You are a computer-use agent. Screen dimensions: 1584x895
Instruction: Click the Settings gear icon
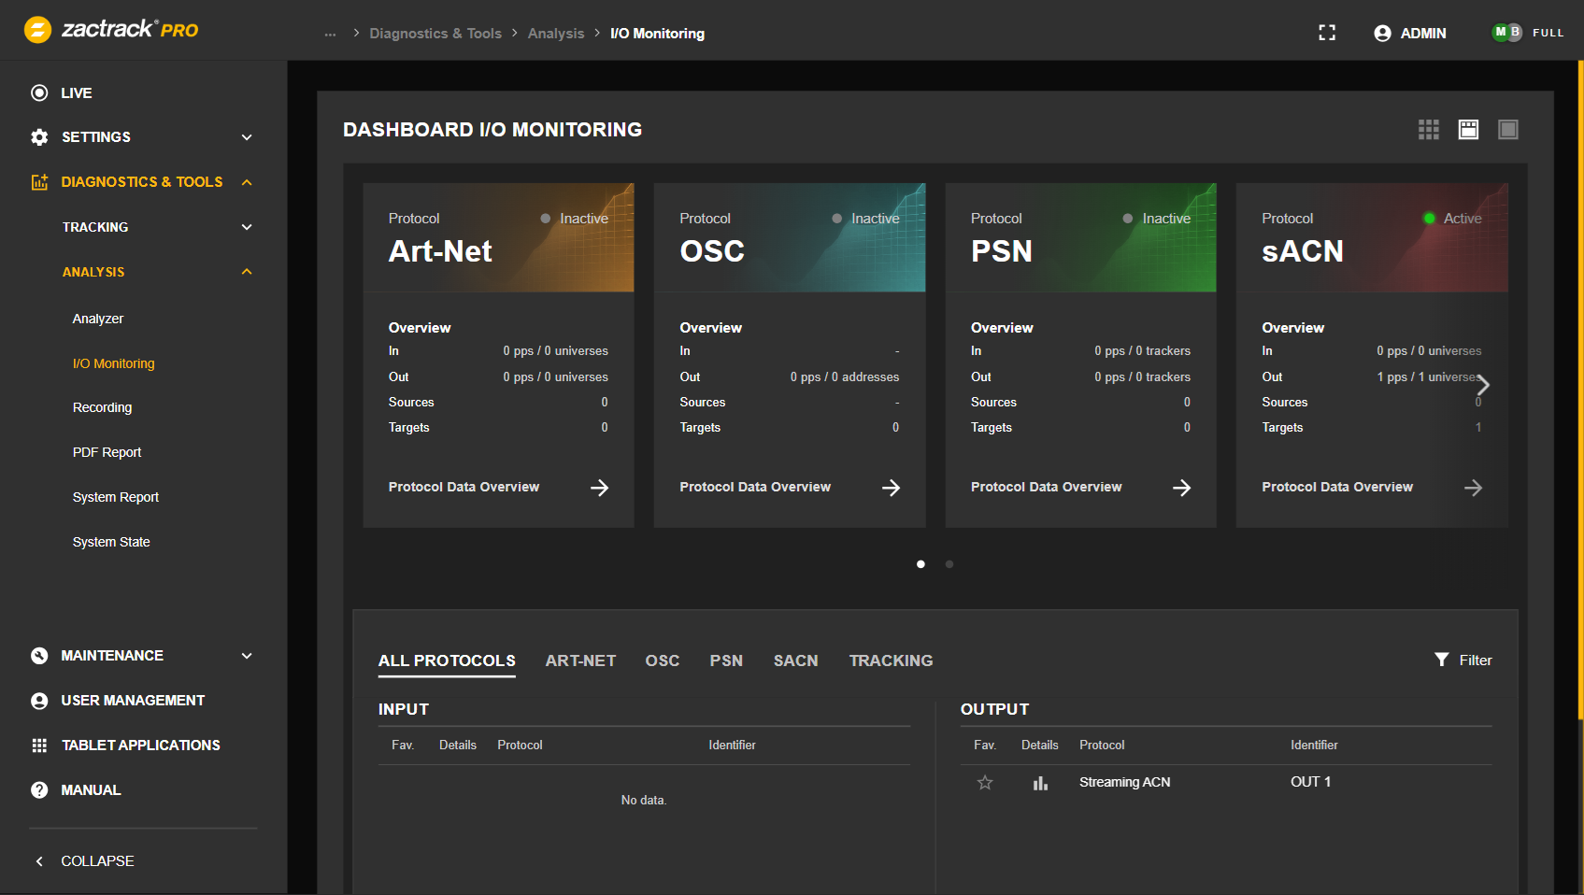coord(39,137)
